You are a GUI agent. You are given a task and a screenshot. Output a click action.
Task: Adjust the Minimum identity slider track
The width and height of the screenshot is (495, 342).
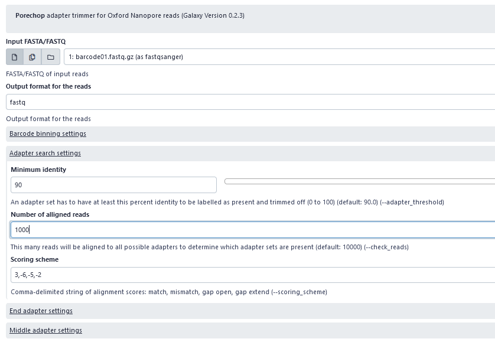coord(360,181)
